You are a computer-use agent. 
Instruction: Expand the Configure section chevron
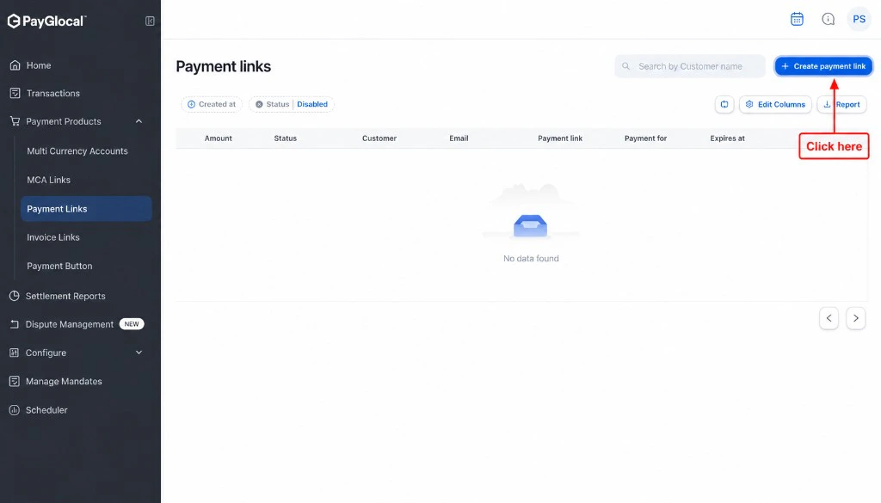(139, 353)
